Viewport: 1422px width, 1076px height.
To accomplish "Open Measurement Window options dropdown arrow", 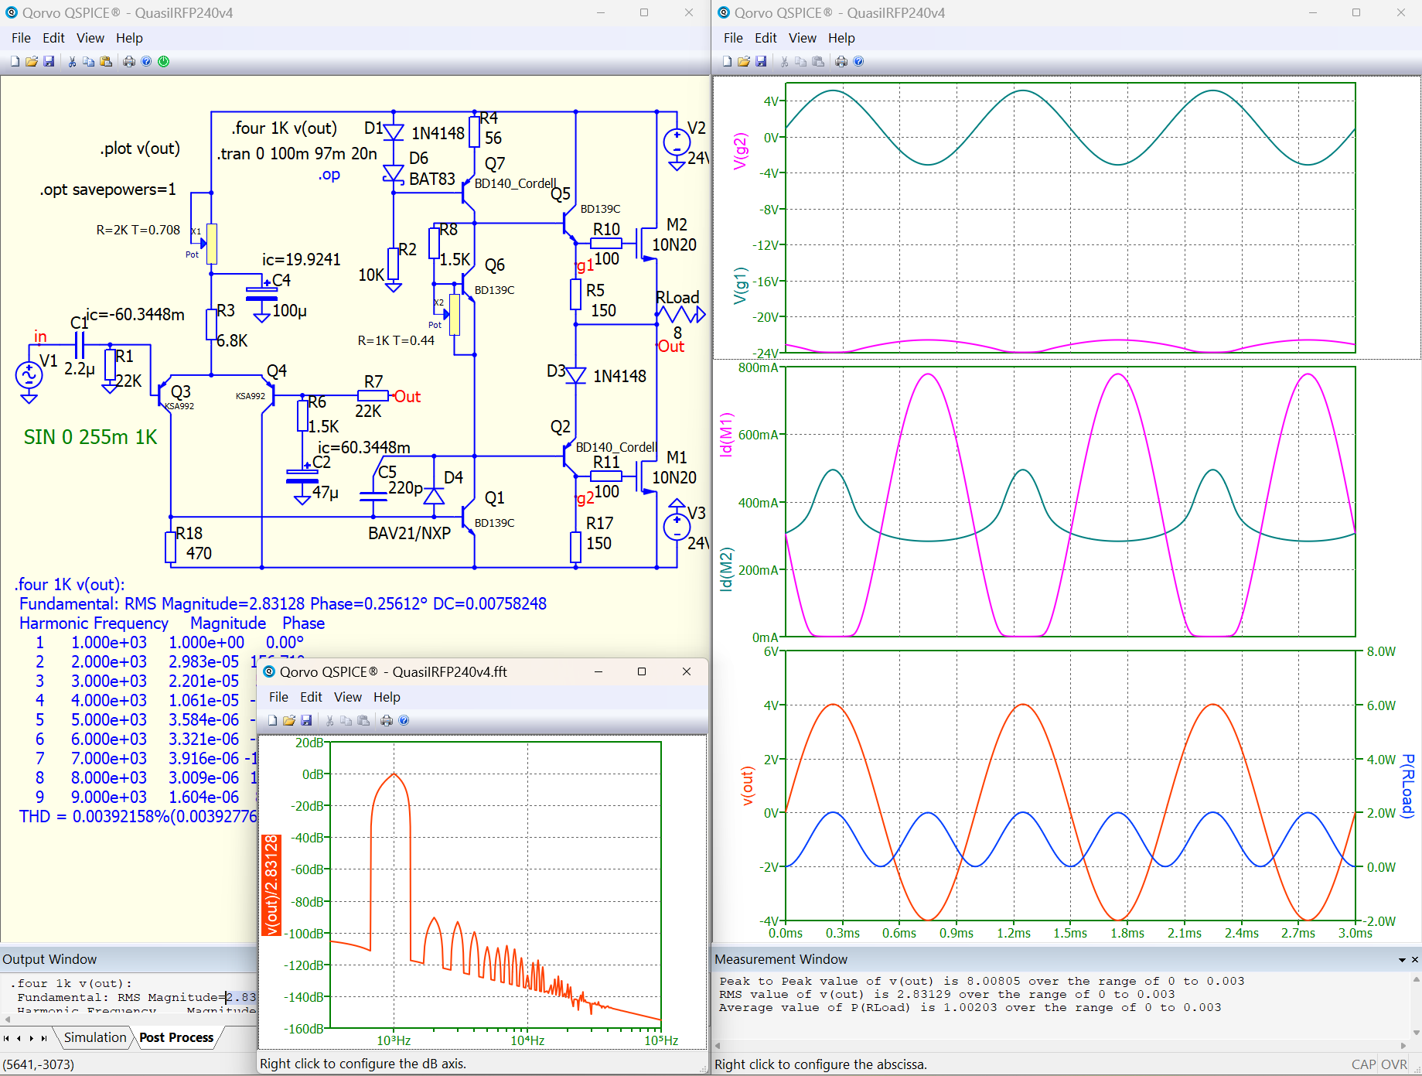I will 1402,960.
